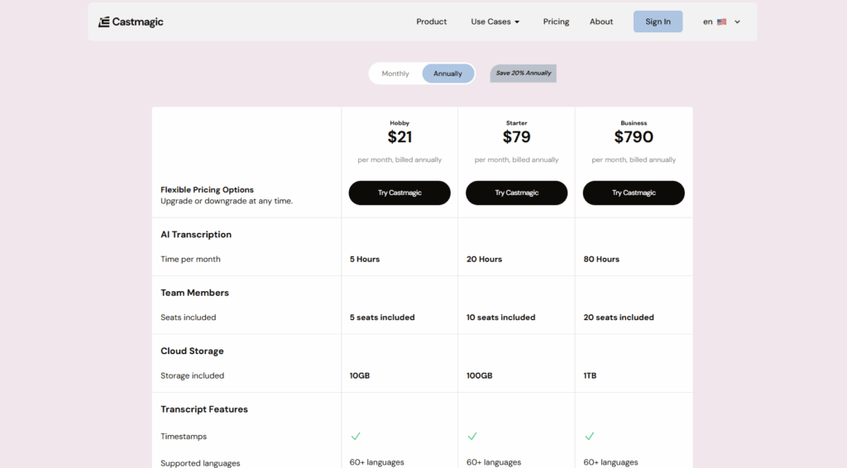Click Business "60+ languages" cell

pos(610,462)
